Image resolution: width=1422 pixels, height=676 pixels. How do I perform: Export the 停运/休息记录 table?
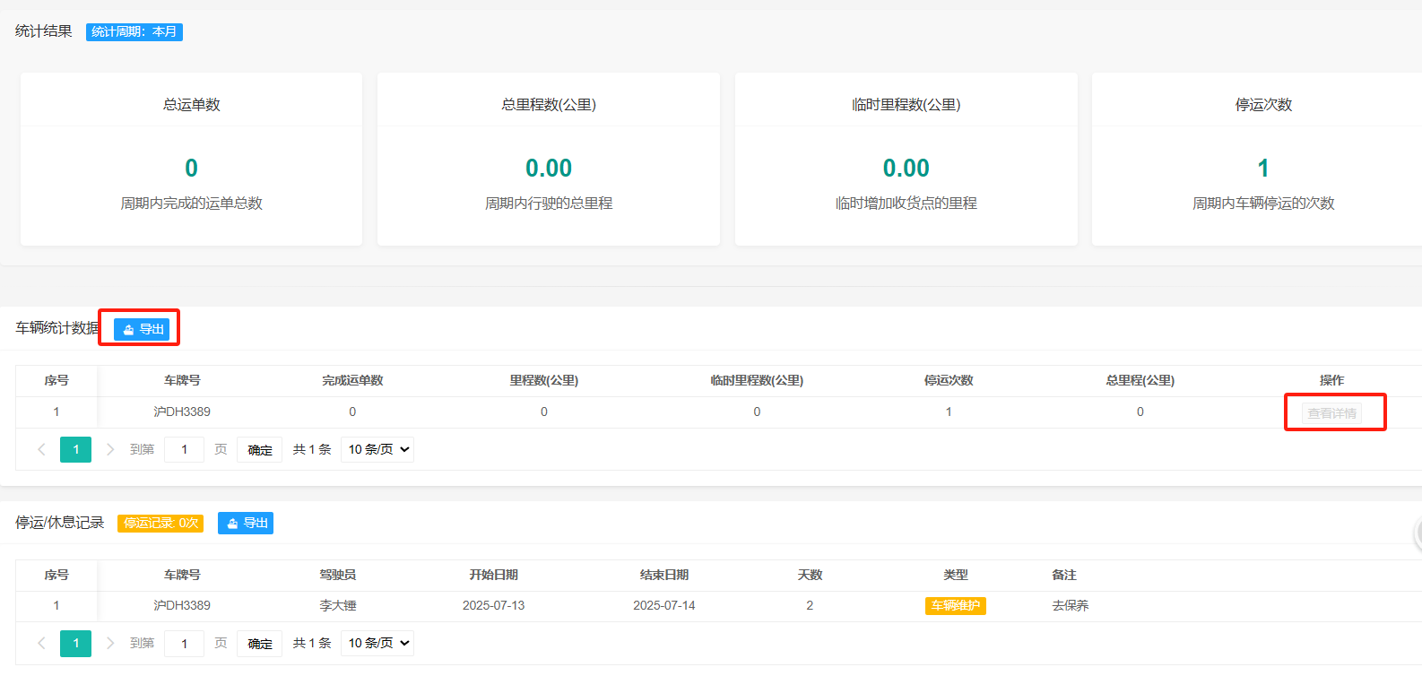pyautogui.click(x=246, y=523)
